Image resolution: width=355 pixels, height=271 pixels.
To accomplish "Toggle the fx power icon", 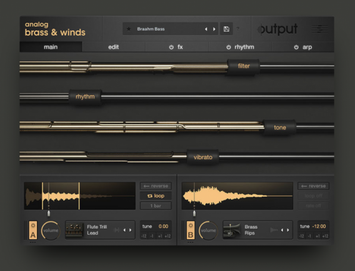I will 171,47.
